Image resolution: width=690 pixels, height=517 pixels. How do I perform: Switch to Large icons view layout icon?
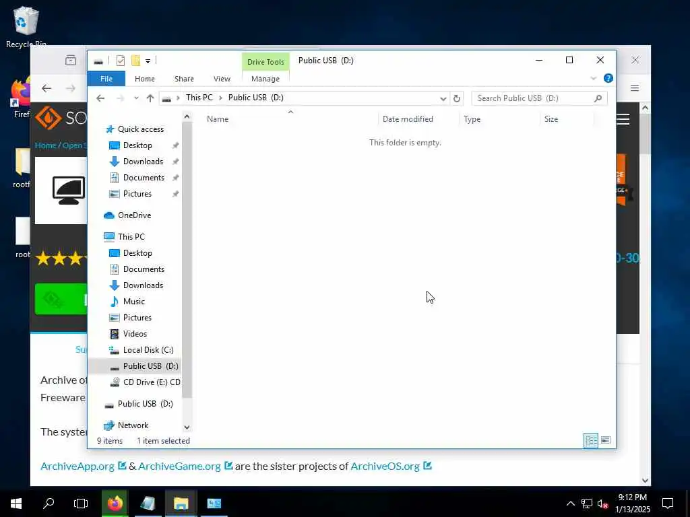click(x=606, y=440)
